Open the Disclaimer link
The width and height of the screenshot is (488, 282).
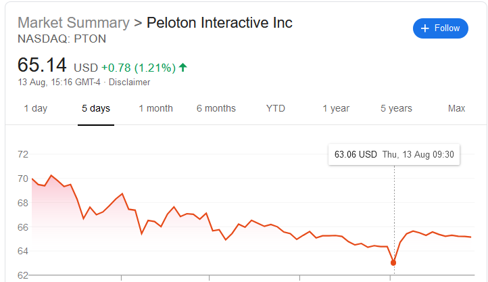click(x=130, y=83)
